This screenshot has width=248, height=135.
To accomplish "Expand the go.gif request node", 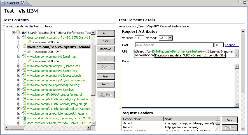I will click(x=18, y=94).
